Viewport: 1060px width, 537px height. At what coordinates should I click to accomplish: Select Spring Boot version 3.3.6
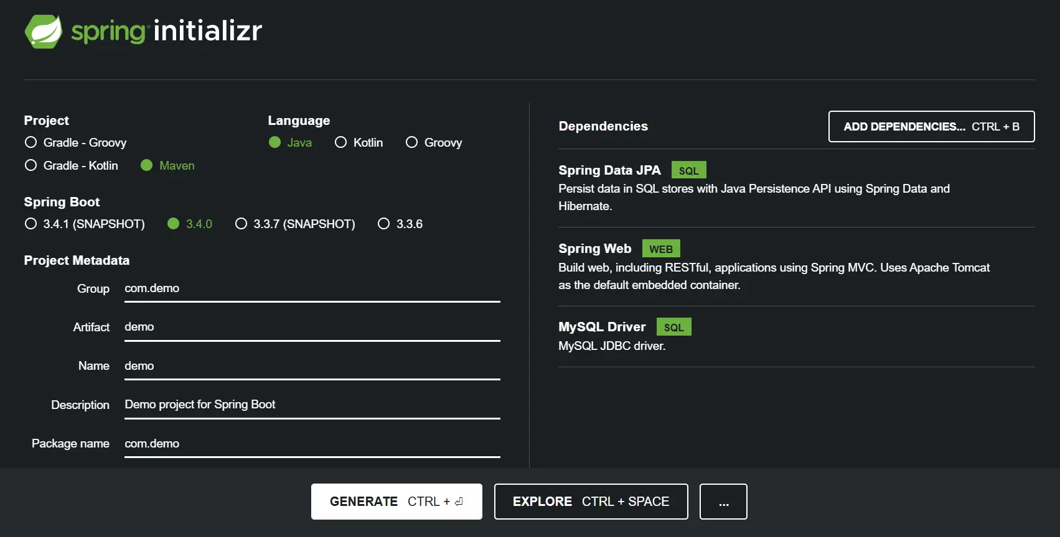point(400,224)
